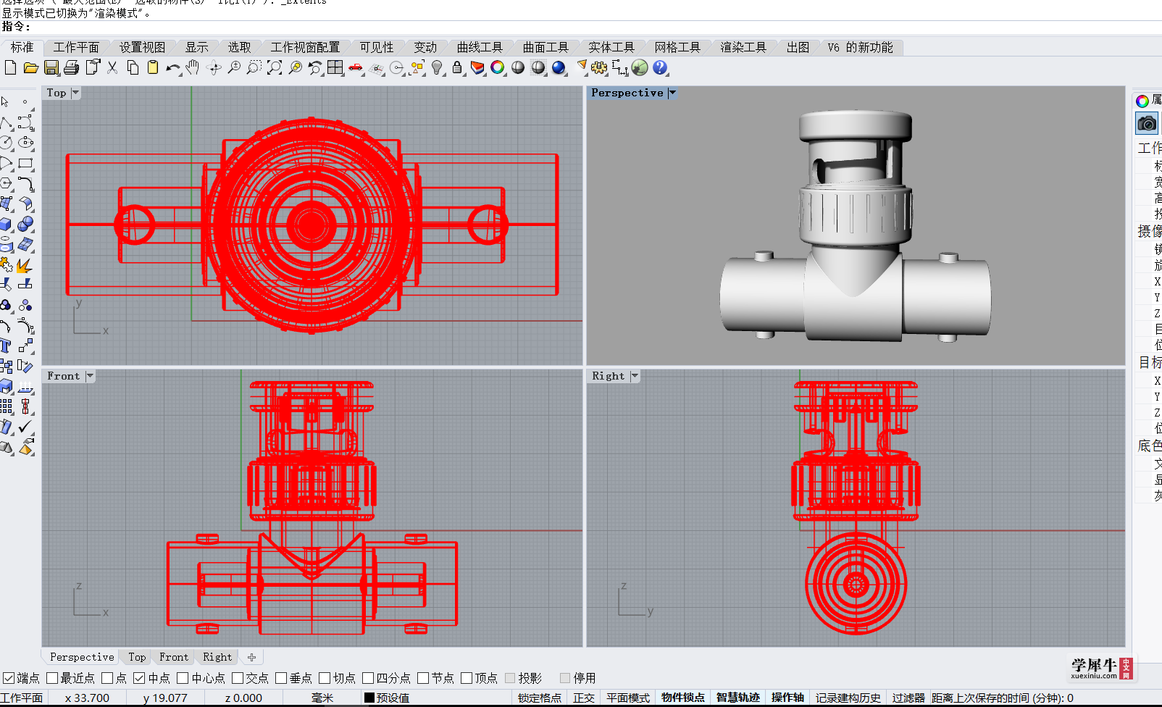Image resolution: width=1162 pixels, height=707 pixels.
Task: Toggle 智慧轨迹 in the status bar
Action: click(738, 698)
